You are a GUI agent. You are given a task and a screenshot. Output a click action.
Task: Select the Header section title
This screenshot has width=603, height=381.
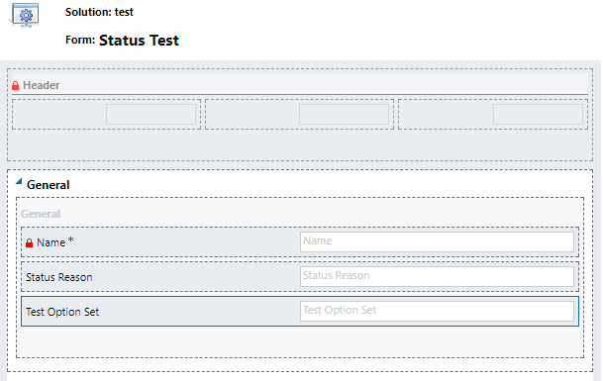click(42, 85)
